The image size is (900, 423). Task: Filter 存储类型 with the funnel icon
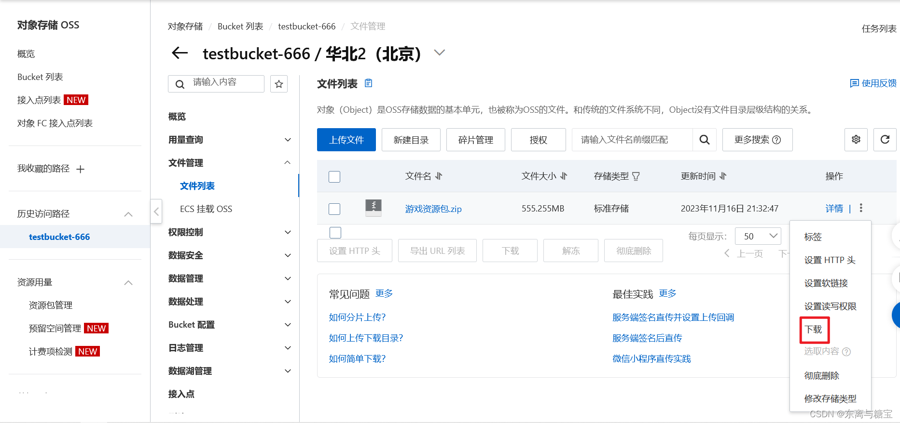pos(636,176)
